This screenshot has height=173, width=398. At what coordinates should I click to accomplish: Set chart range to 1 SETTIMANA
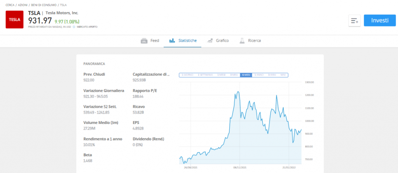click(205, 75)
